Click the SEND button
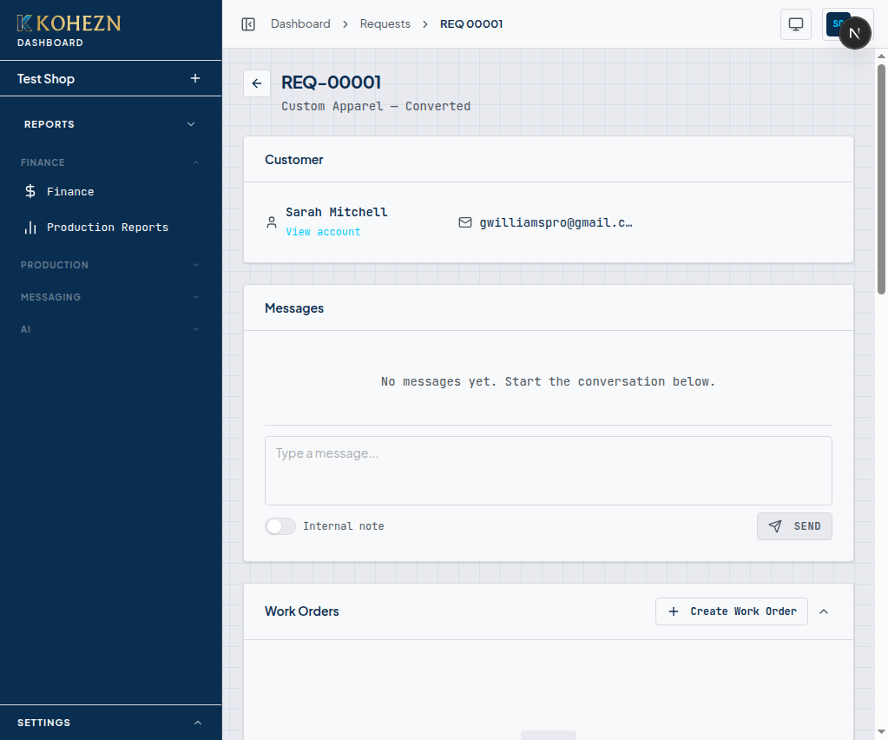This screenshot has height=740, width=888. (x=794, y=526)
